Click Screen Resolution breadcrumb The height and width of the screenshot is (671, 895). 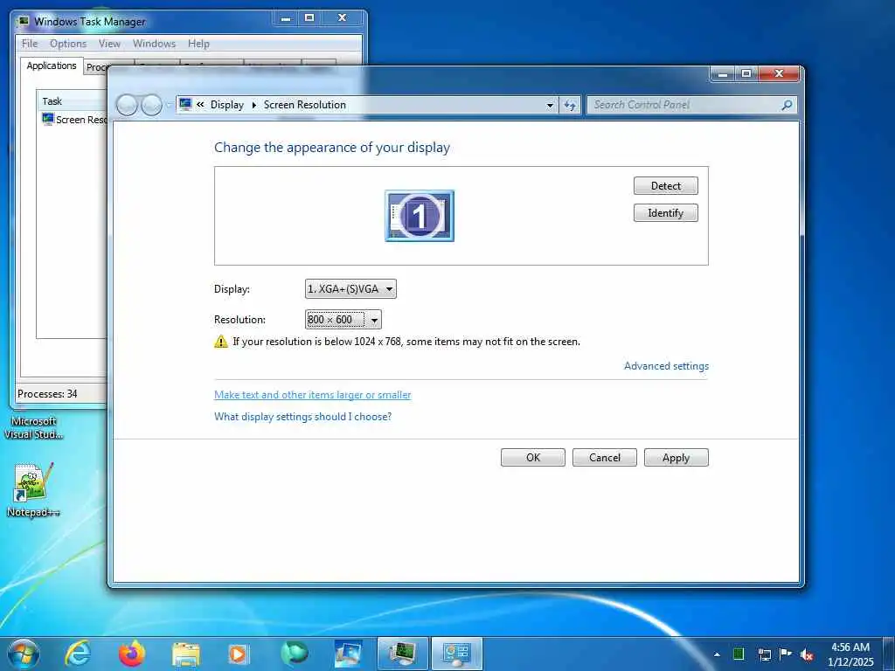click(305, 105)
